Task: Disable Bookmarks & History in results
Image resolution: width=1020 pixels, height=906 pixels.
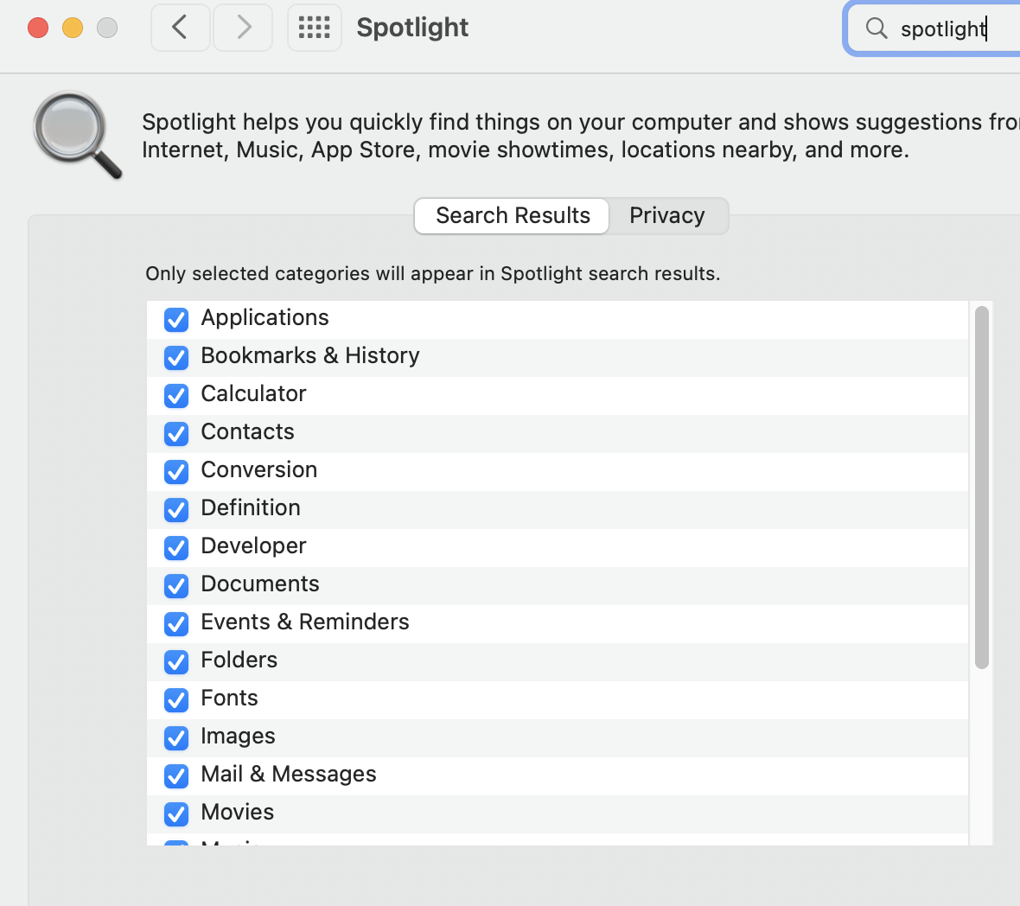Action: (x=176, y=357)
